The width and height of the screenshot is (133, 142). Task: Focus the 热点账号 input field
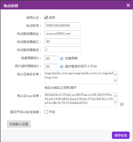pos(62,25)
